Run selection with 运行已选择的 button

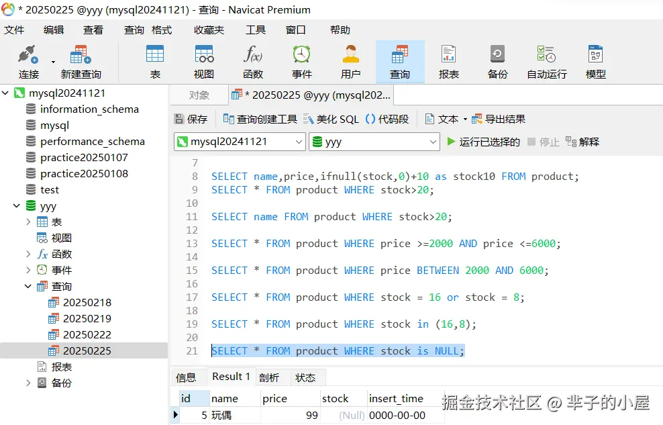tap(483, 142)
